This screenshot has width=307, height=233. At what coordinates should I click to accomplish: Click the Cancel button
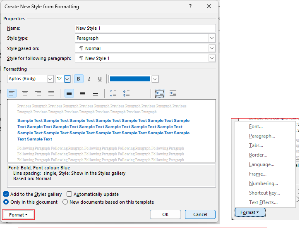(200, 214)
